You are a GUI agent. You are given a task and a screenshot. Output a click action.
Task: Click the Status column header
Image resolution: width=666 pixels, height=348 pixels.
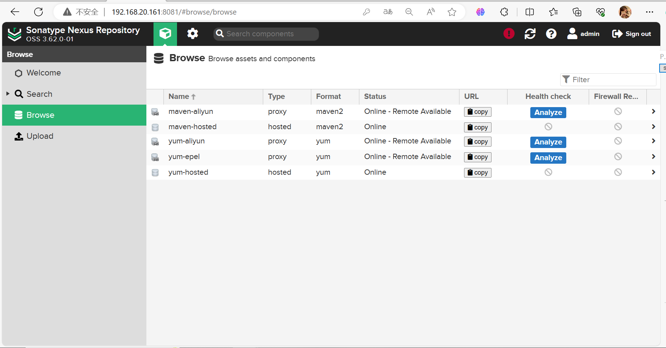pyautogui.click(x=409, y=96)
